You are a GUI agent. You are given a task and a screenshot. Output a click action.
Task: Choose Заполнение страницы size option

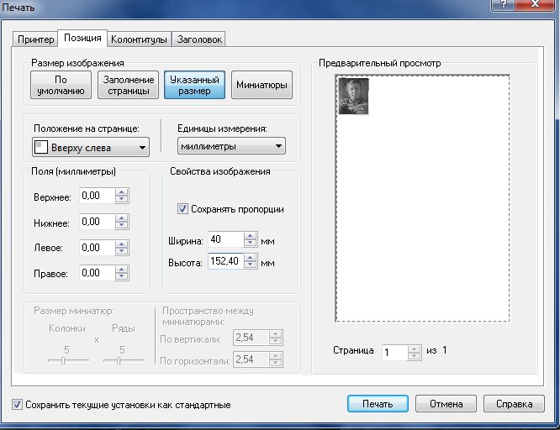128,85
